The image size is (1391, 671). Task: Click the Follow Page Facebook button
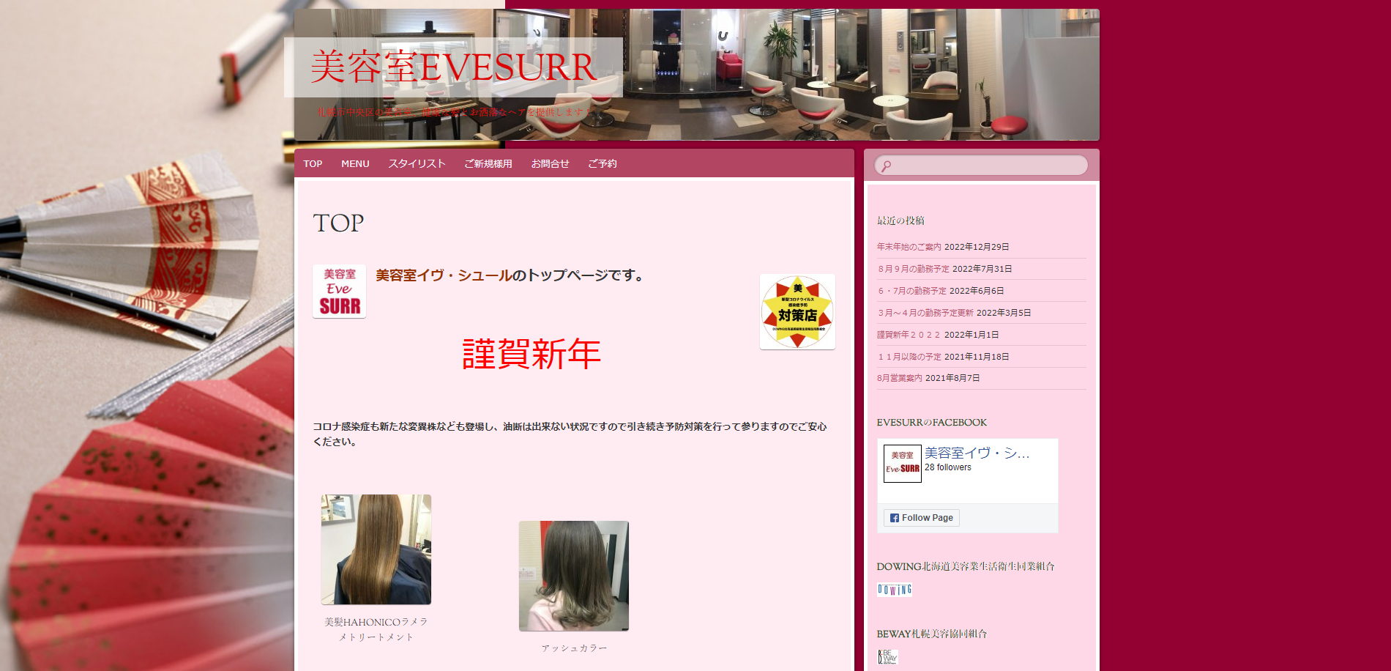click(921, 518)
